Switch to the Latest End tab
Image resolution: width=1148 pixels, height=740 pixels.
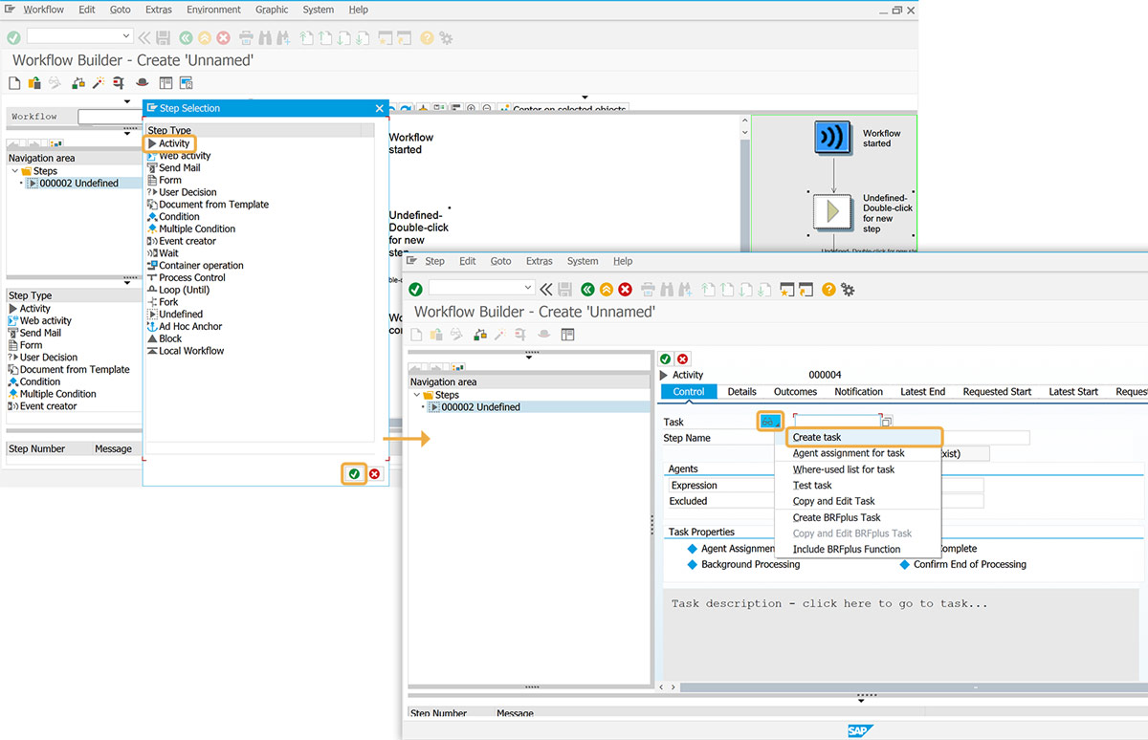point(922,391)
